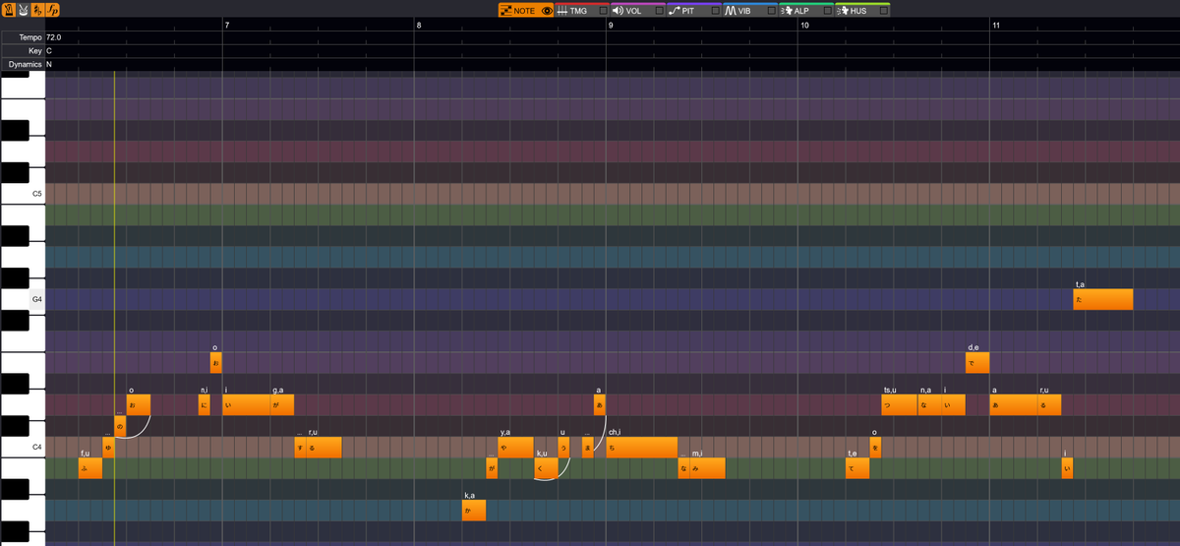
Task: Tick the VIB overlay checkbox
Action: (771, 11)
